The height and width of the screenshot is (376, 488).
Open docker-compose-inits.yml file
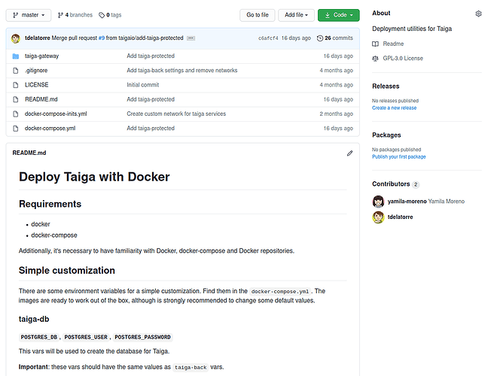[56, 114]
